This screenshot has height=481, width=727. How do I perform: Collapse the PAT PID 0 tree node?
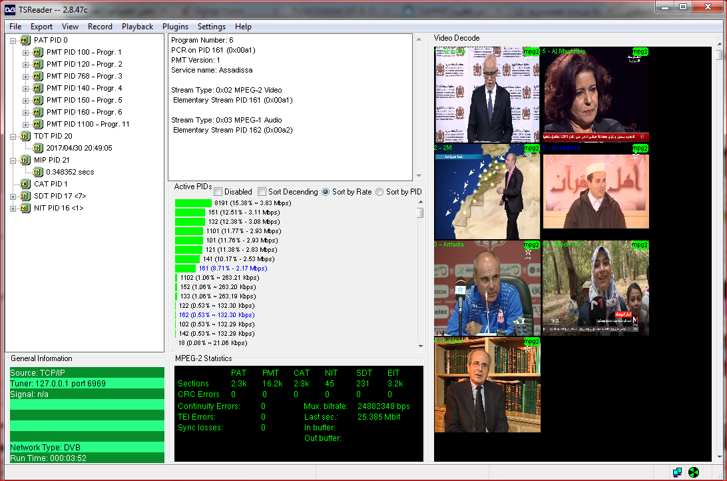tap(13, 40)
